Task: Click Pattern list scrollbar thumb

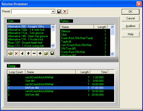Action: [x=112, y=32]
